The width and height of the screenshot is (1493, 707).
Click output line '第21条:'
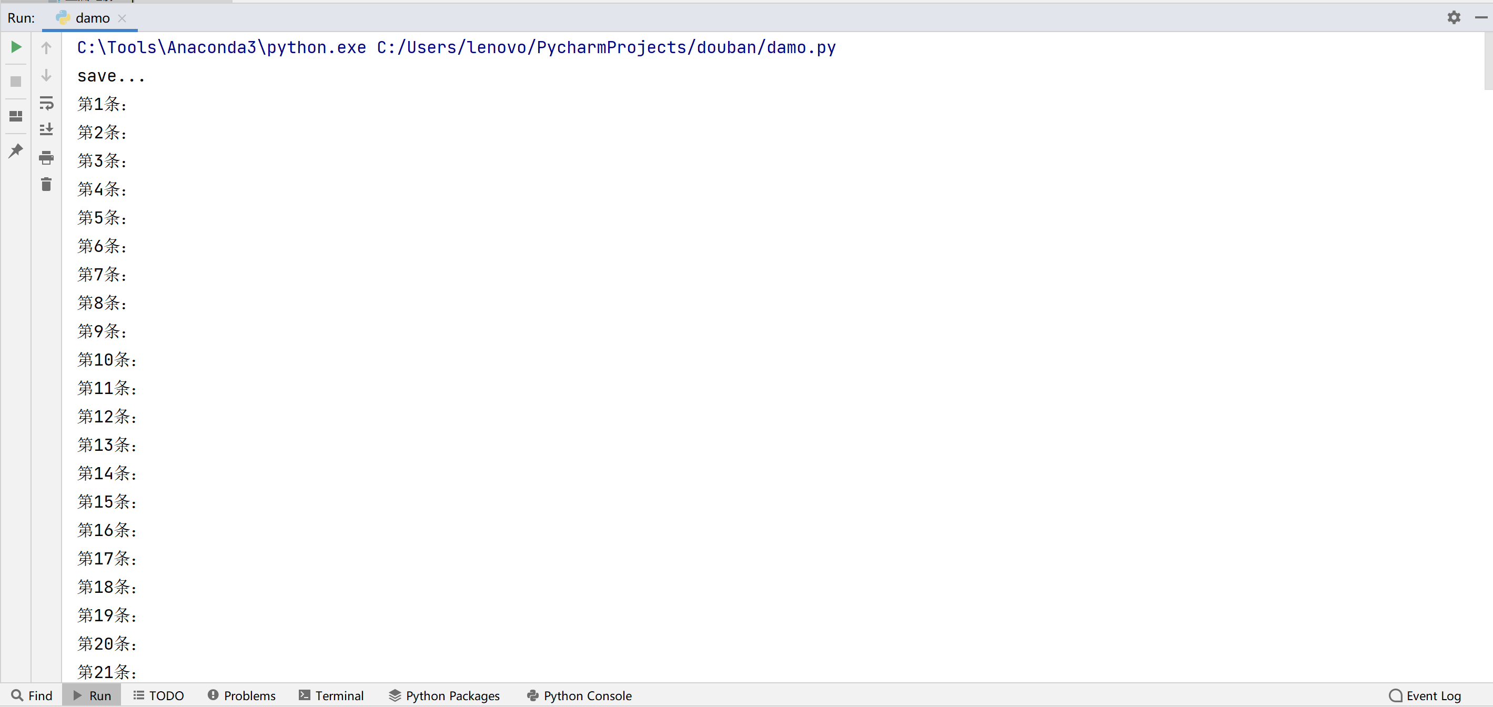108,672
